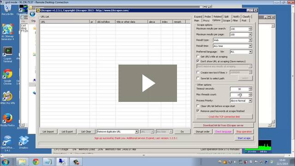This screenshot has height=166, width=295.
Task: Open Mozilla Firefox desktop shortcut
Action: point(7,120)
